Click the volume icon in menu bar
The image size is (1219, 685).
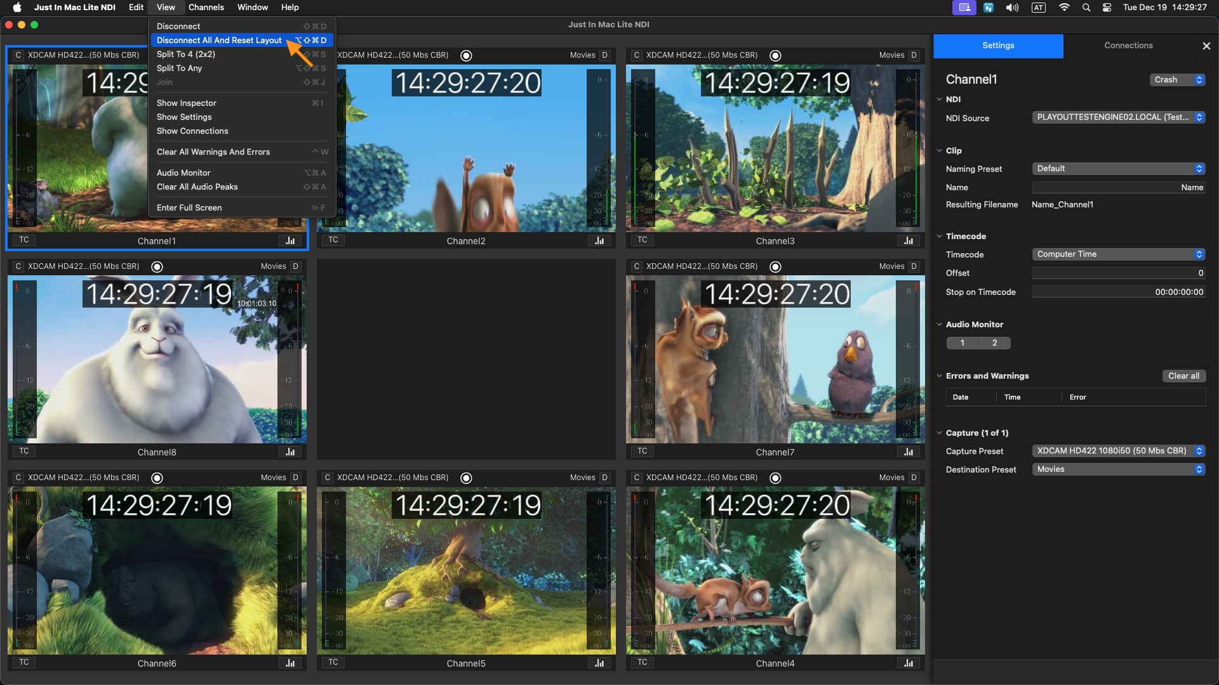[x=1012, y=8]
